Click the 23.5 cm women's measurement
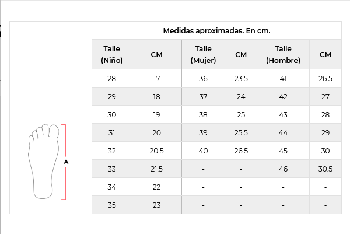 [x=241, y=78]
